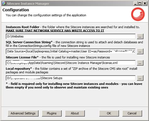Click the "Local repository*" label

coord(19,69)
